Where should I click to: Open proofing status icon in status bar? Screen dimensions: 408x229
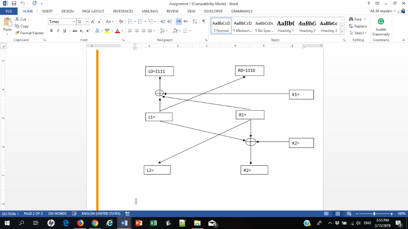[x=74, y=213]
